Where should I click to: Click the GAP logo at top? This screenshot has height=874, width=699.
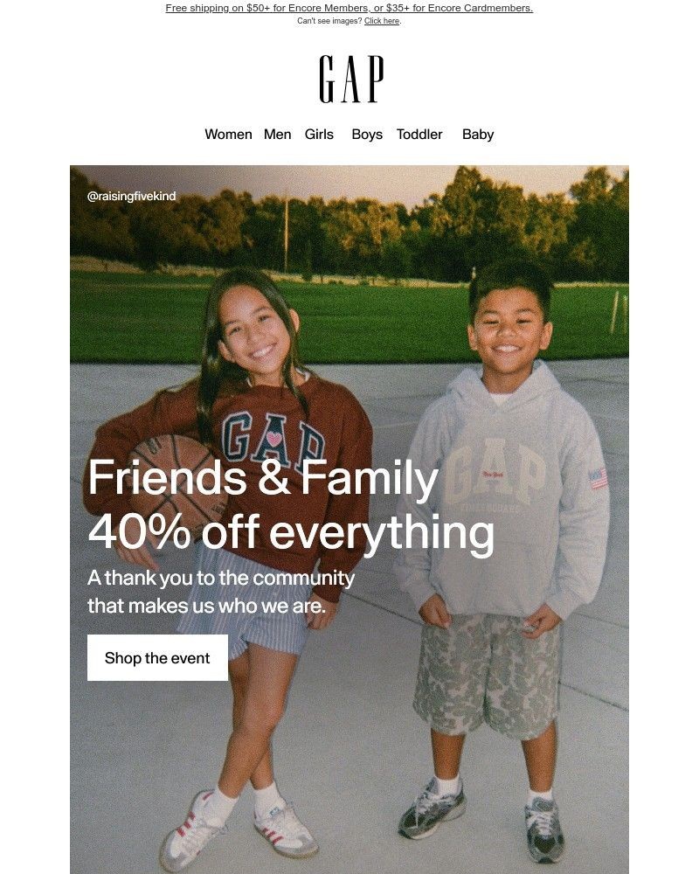(x=351, y=79)
